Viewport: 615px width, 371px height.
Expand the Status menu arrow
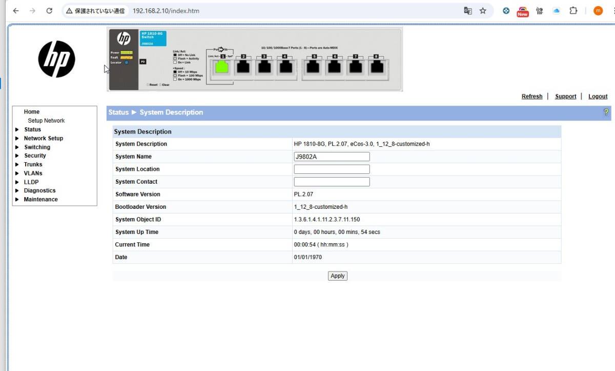coord(17,130)
